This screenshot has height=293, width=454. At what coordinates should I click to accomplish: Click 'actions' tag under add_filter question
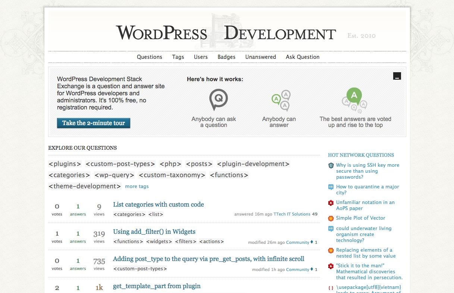[x=212, y=242]
